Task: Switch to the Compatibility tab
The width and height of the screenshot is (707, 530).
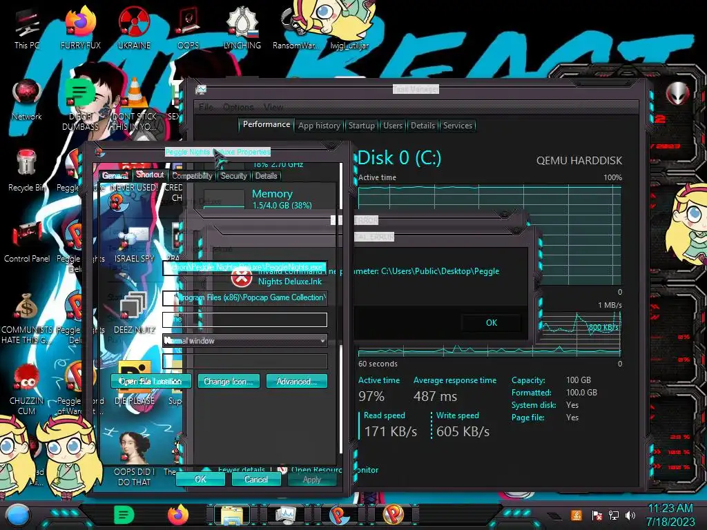Action: [x=192, y=176]
